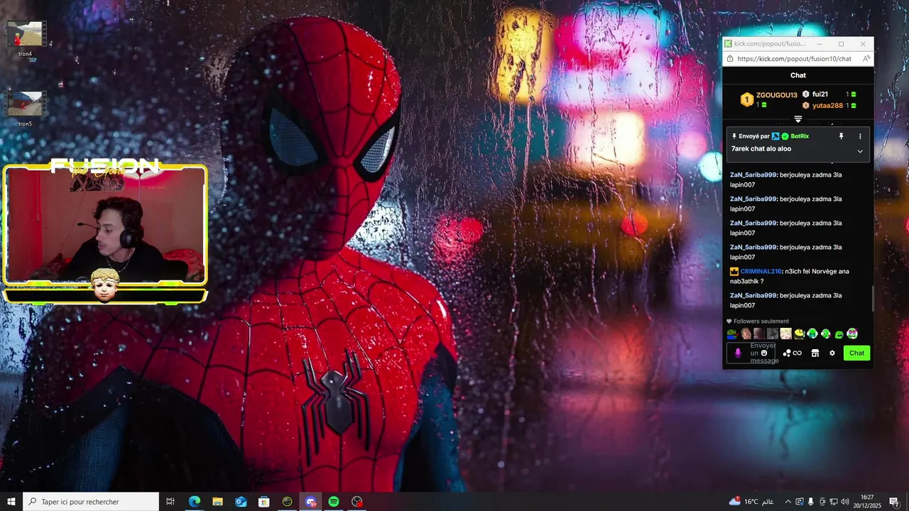Open the clock showing 16:27 20/12/2025
The image size is (909, 511).
tap(867, 502)
